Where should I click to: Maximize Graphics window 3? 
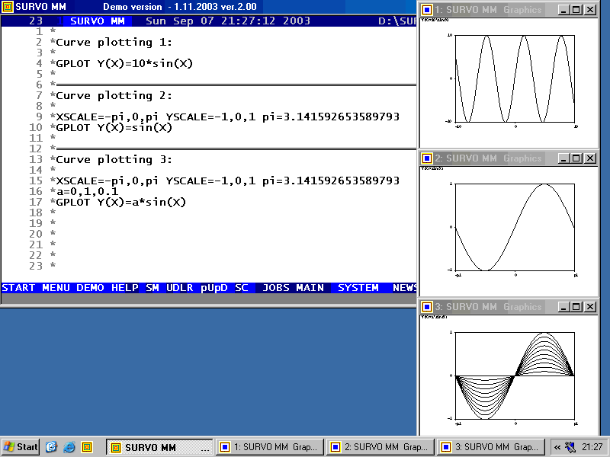click(x=576, y=307)
